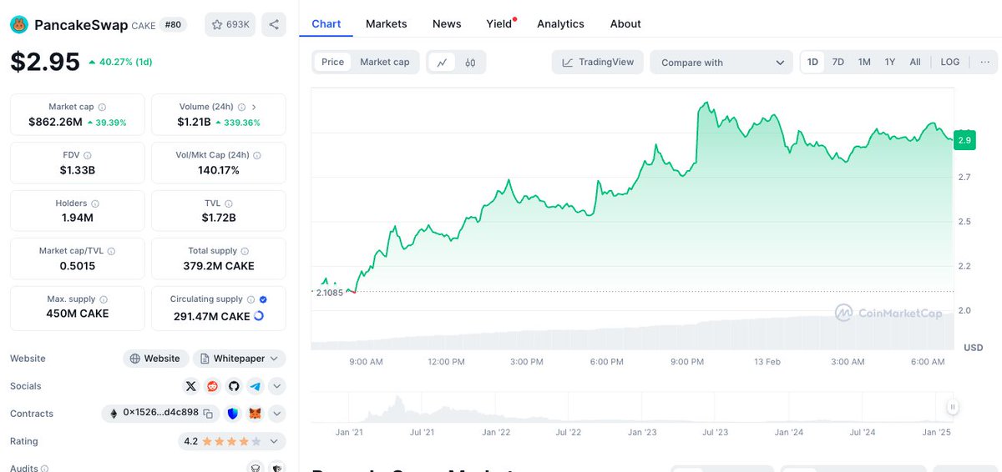Viewport: 1002px width, 472px height.
Task: Click the info icon beside Vol/Mkt Cap (24h)
Action: tap(257, 155)
